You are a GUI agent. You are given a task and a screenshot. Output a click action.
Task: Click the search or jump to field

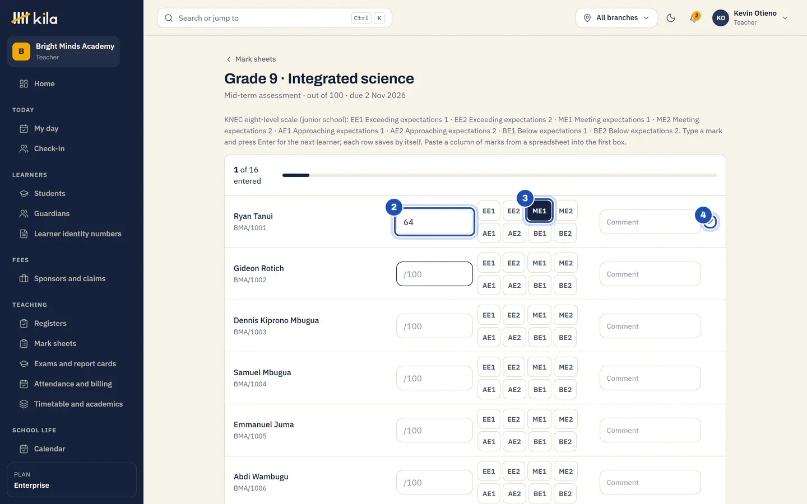tap(275, 18)
